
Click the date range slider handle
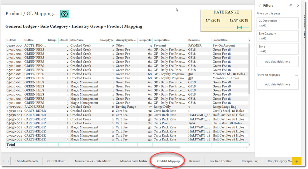pyautogui.click(x=239, y=27)
